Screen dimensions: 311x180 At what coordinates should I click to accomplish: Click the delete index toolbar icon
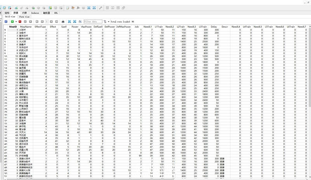pyautogui.click(x=27, y=8)
